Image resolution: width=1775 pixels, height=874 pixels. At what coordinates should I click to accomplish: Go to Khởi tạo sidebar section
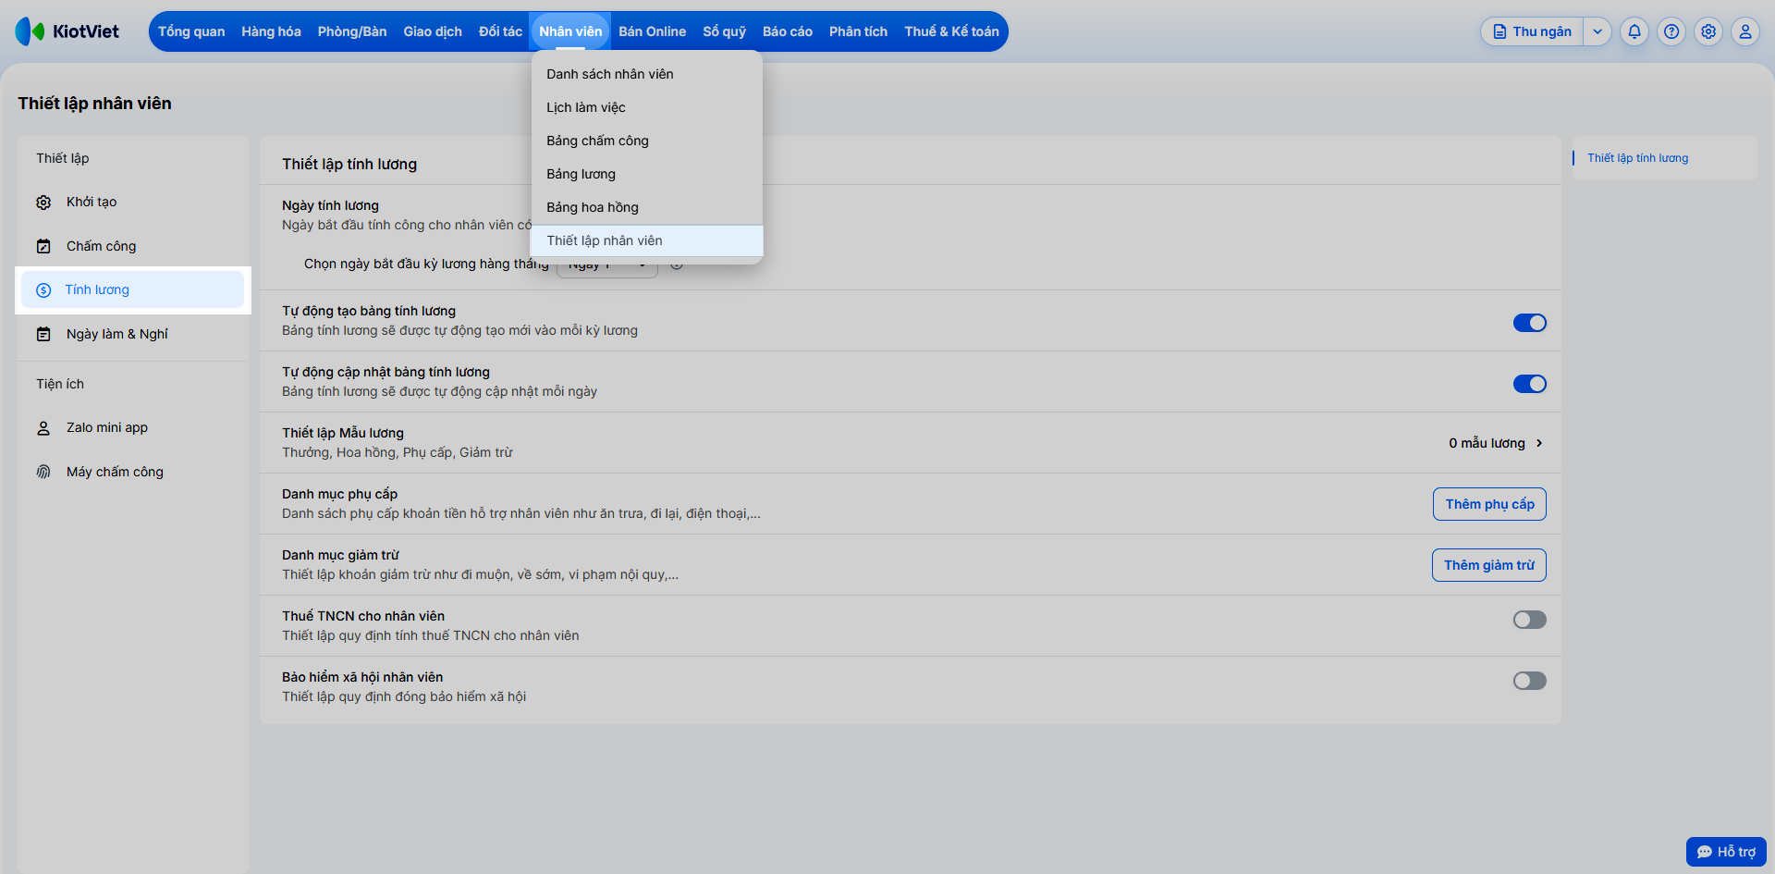click(x=133, y=203)
